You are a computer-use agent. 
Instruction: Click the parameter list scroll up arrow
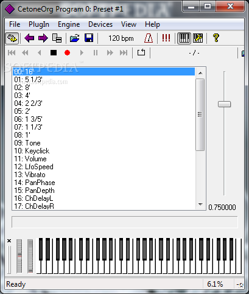point(200,73)
